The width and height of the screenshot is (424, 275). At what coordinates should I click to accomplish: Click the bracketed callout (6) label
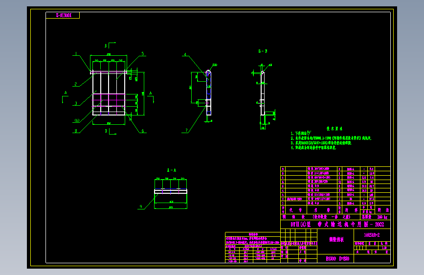coord(77,120)
